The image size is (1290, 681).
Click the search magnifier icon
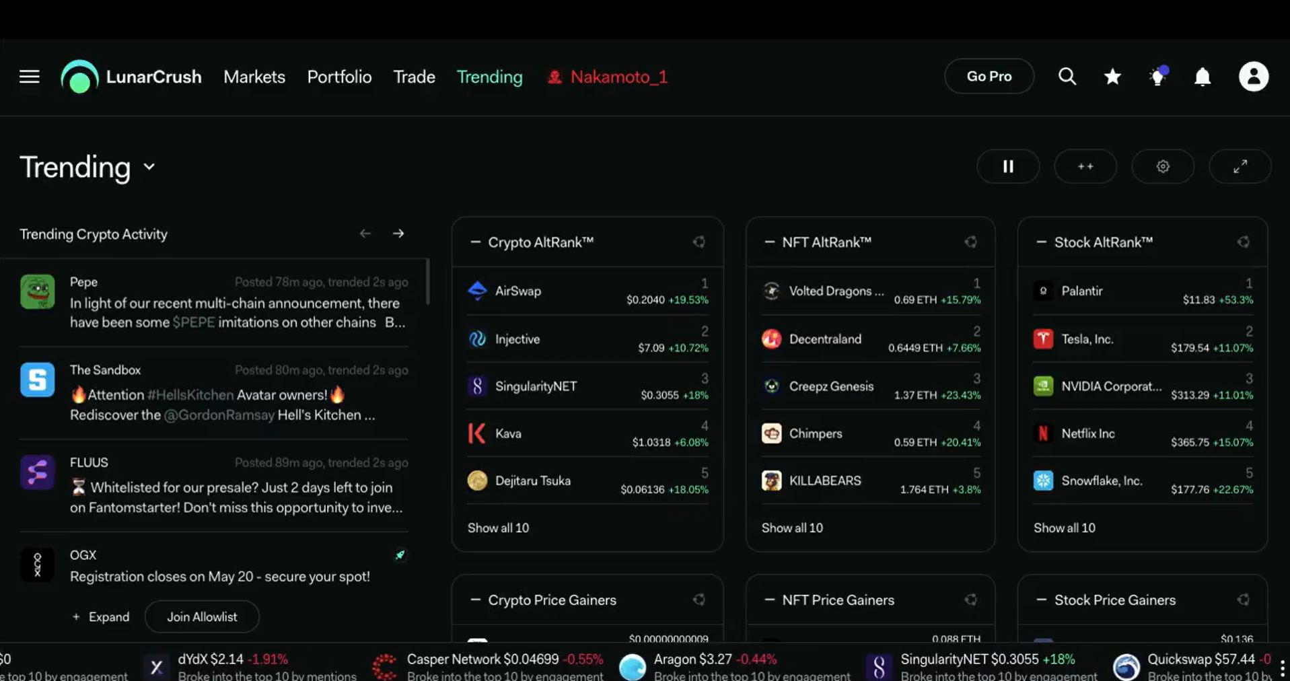click(x=1067, y=77)
